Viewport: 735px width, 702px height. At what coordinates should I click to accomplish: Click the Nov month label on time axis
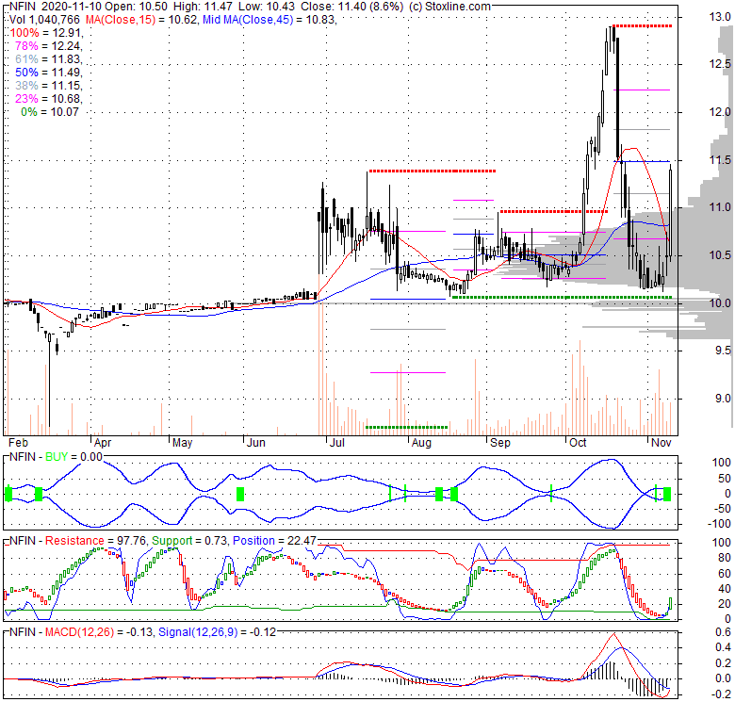click(661, 442)
